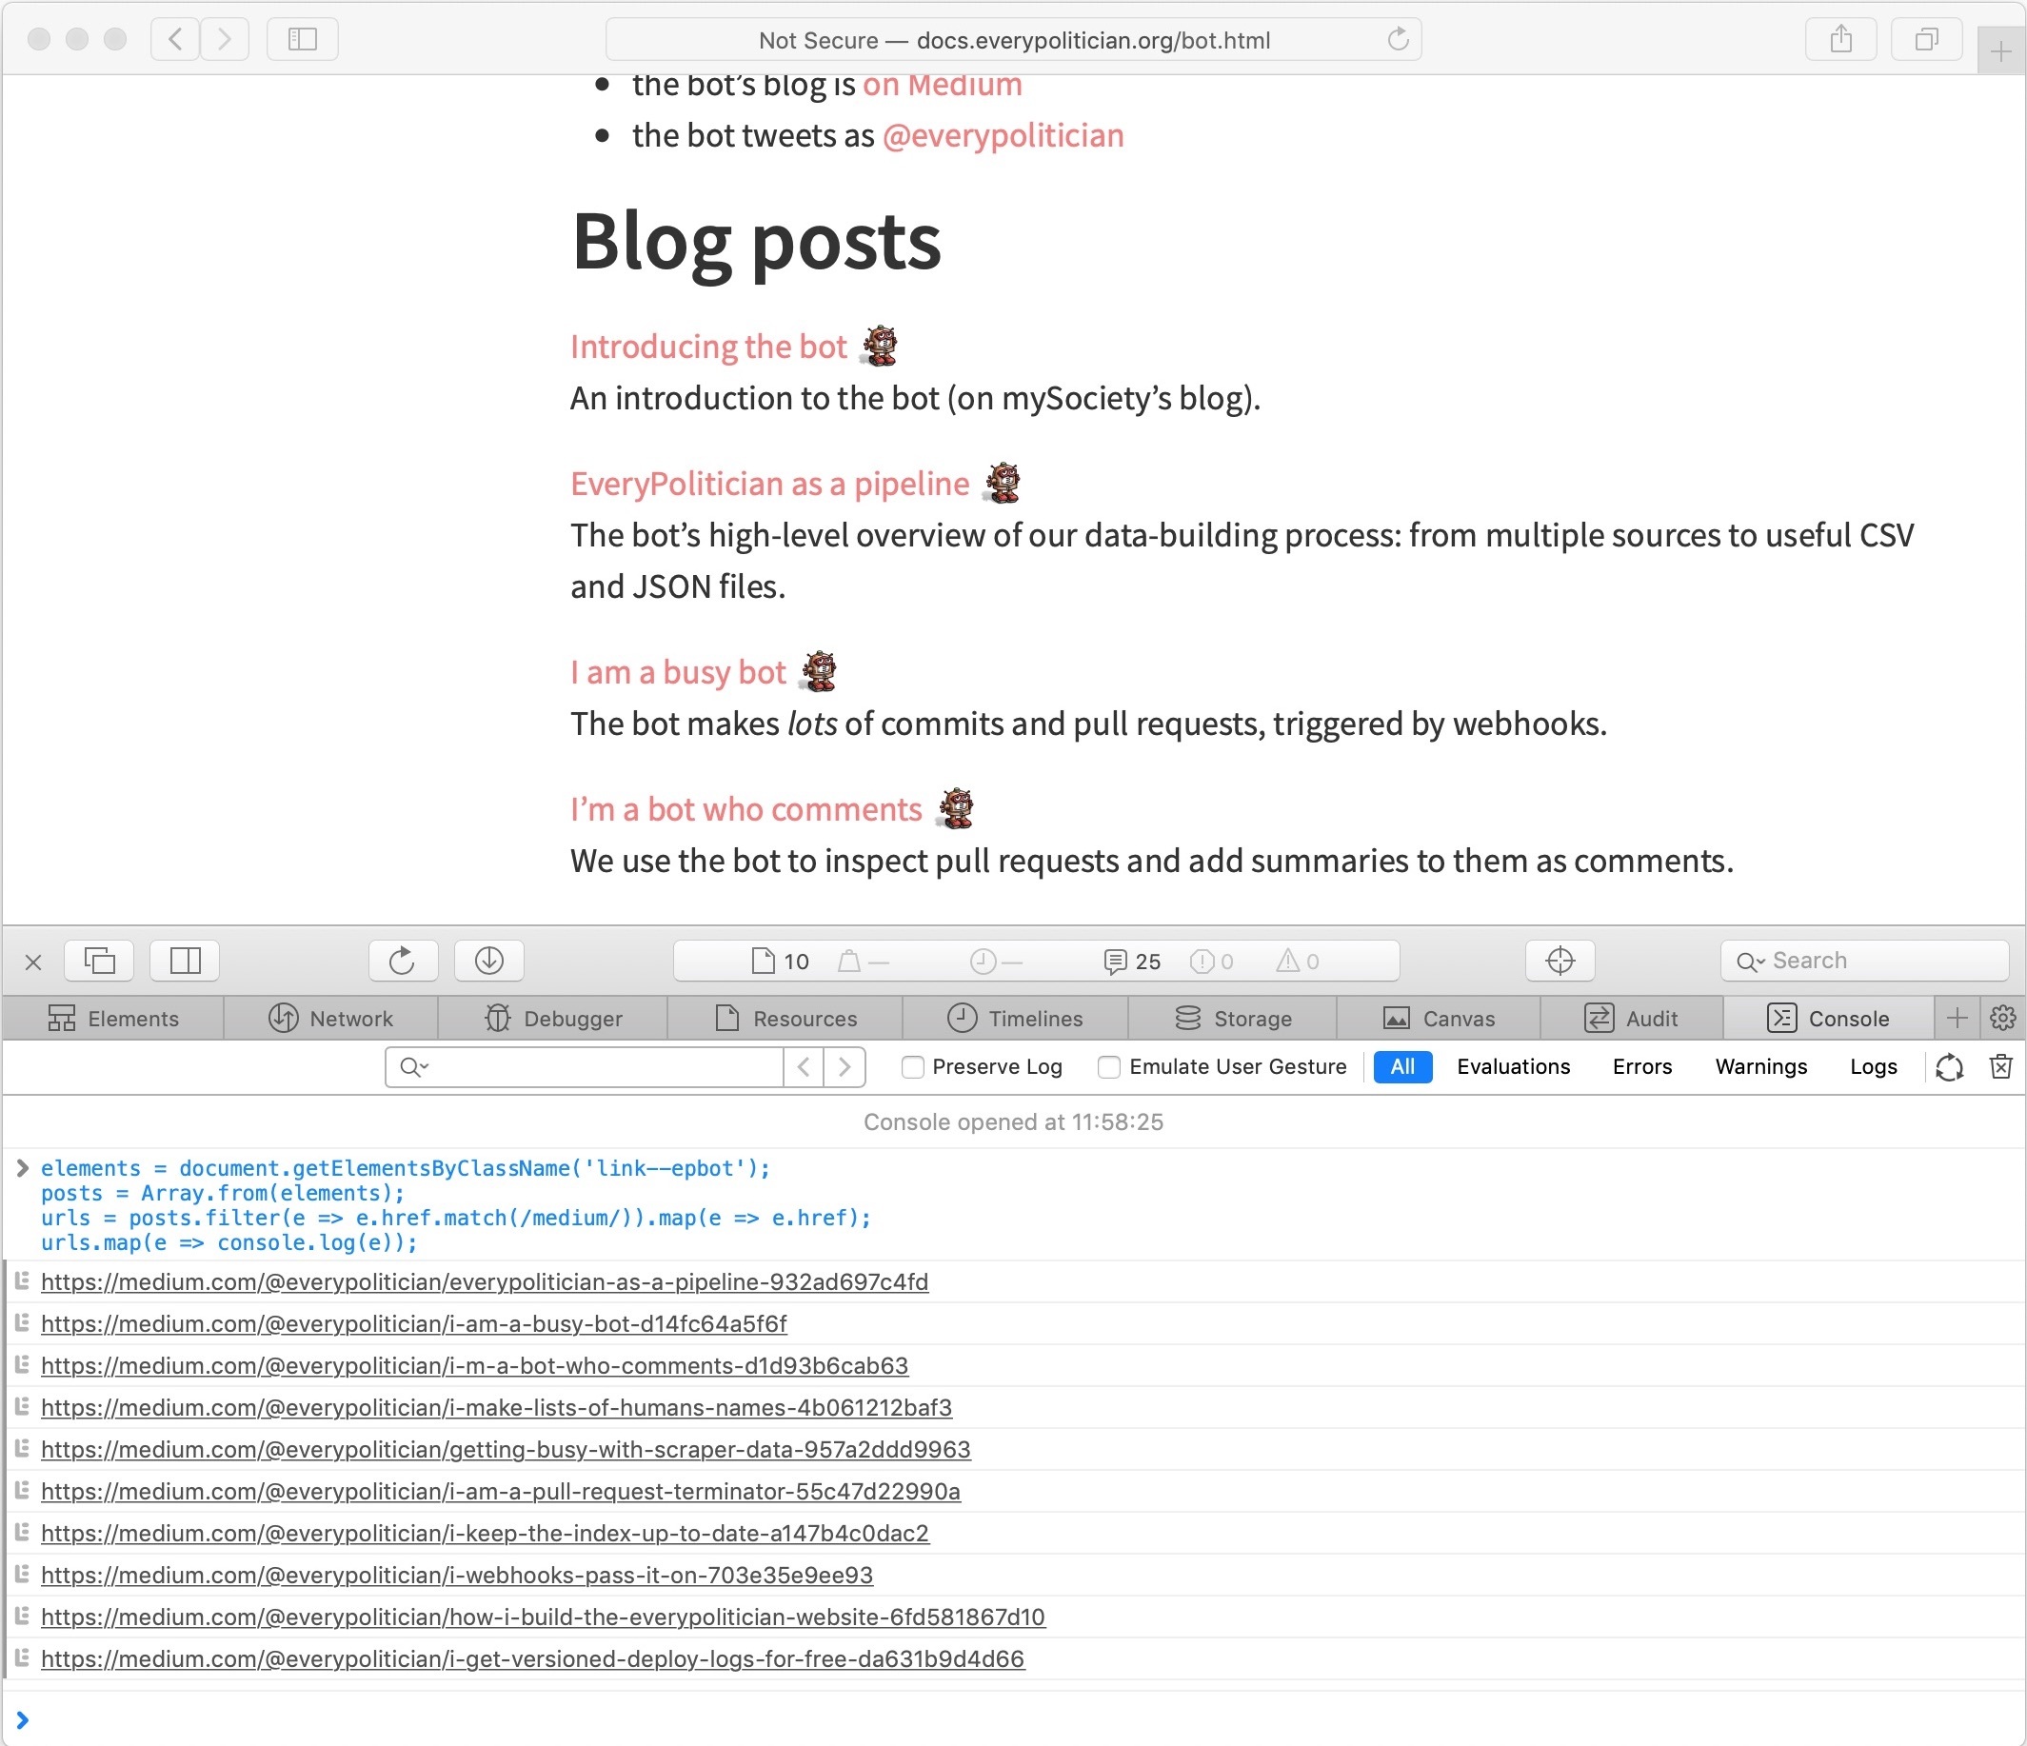Go back with the Safari back arrow
This screenshot has height=1746, width=2027.
(x=175, y=39)
